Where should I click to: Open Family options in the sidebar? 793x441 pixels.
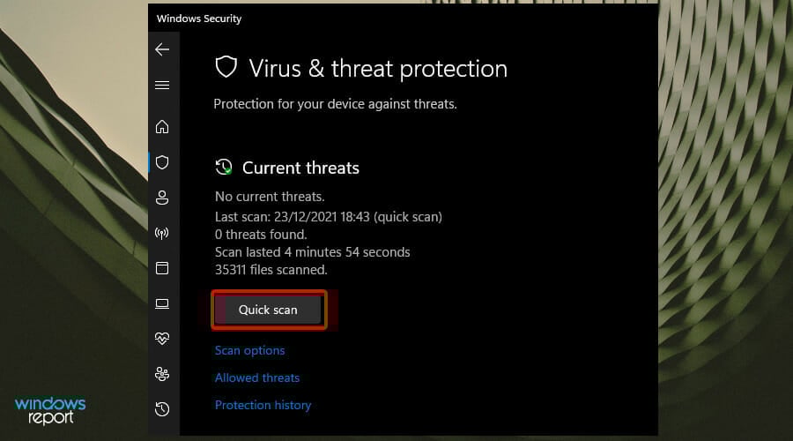[x=162, y=374]
